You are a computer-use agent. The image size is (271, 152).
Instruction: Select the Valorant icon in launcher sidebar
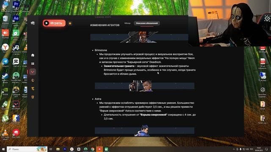point(33,72)
